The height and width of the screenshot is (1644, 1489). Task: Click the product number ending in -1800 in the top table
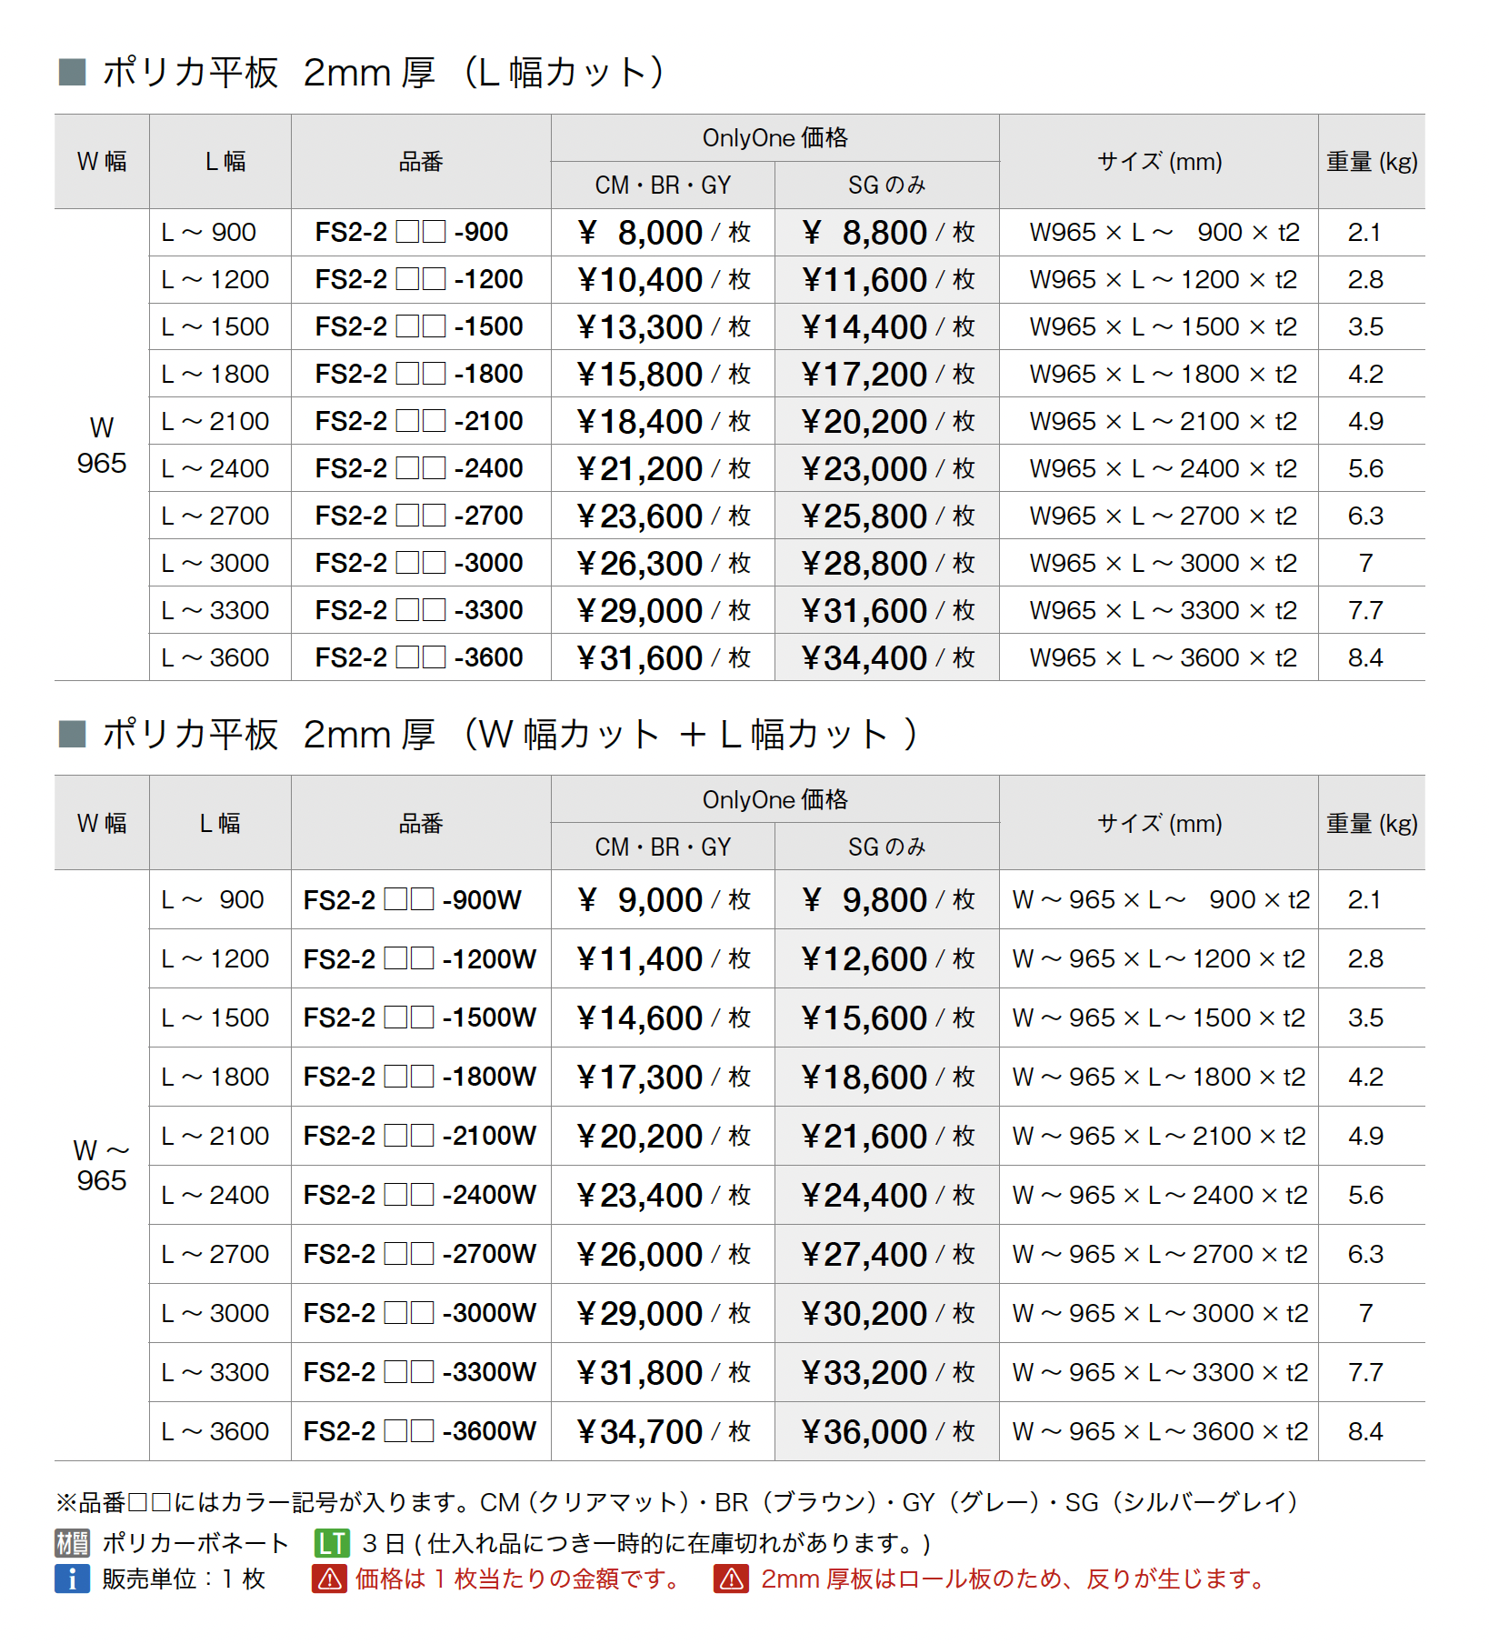pyautogui.click(x=420, y=374)
